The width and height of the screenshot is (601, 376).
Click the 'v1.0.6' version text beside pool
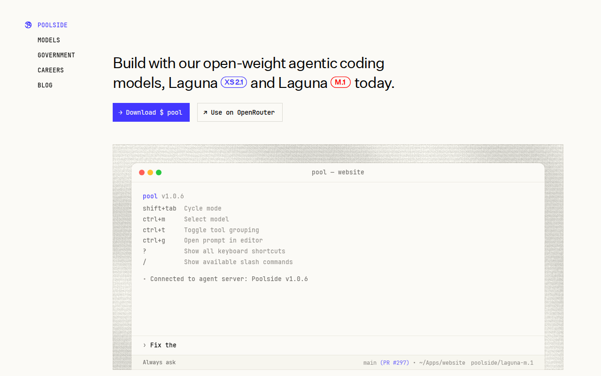[173, 196]
